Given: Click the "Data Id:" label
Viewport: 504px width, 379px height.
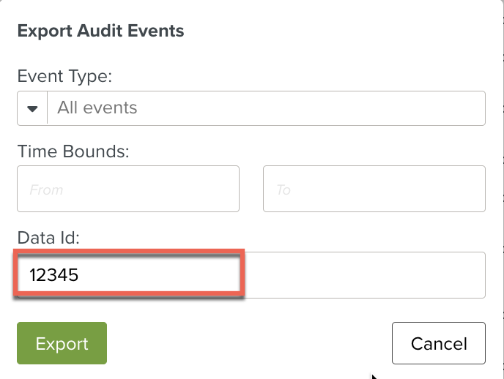Looking at the screenshot, I should [48, 237].
